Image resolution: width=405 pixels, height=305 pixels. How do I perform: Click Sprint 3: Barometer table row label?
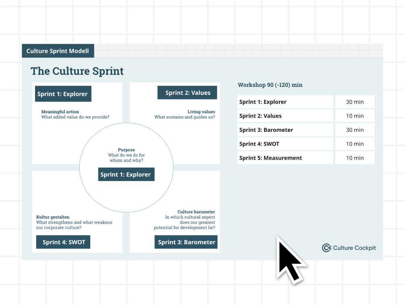266,130
